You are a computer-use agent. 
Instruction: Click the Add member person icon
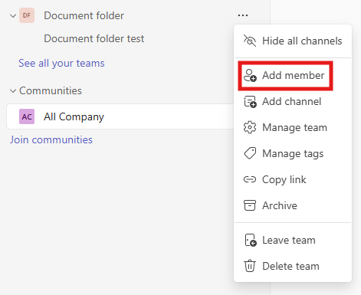250,76
